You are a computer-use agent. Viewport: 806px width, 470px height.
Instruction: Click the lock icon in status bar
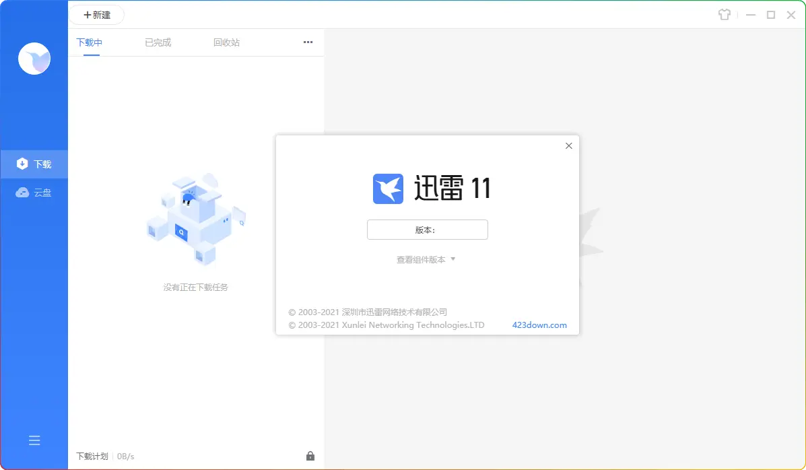[x=310, y=456]
